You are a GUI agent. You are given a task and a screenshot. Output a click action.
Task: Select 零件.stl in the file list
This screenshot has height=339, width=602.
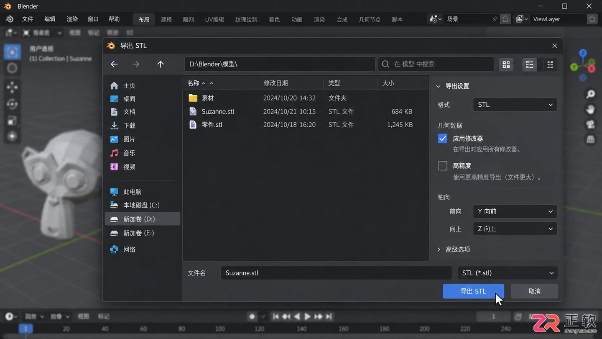click(x=306, y=125)
